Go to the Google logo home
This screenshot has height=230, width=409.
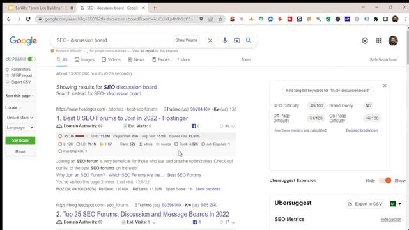[x=23, y=41]
